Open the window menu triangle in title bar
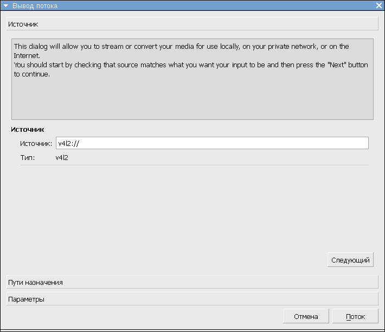Viewport: 385px width, 332px height. [5, 5]
